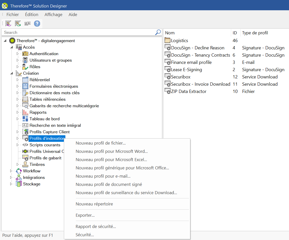Screen dimensions: 289x240
Task: Select Profils de gabarit in tree
Action: [45, 158]
